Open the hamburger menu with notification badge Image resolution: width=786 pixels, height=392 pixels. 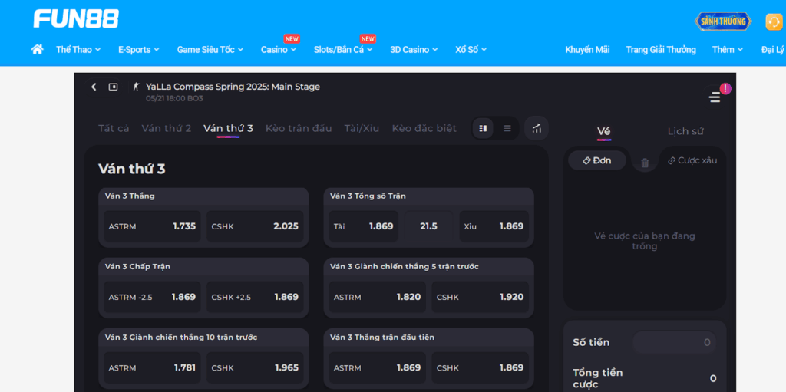[x=715, y=97]
